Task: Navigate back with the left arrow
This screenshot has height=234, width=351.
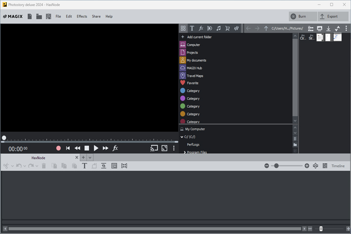Action: pyautogui.click(x=249, y=28)
